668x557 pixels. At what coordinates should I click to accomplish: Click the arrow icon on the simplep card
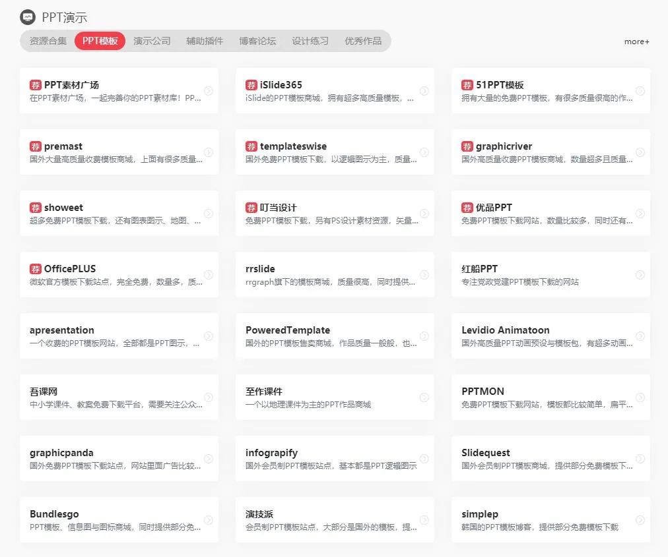640,519
